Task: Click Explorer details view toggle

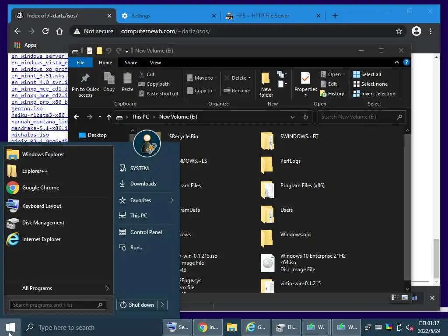Action: [395, 297]
